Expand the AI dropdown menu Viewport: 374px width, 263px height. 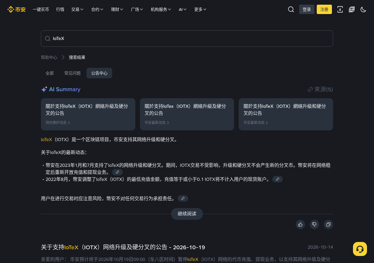point(183,9)
